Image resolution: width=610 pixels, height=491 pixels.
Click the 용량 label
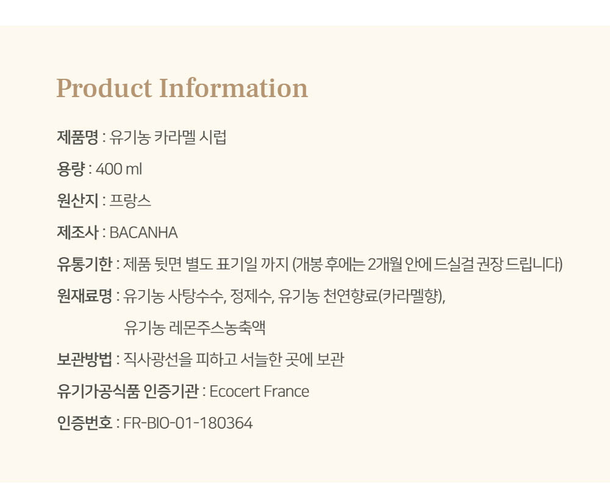pos(70,169)
